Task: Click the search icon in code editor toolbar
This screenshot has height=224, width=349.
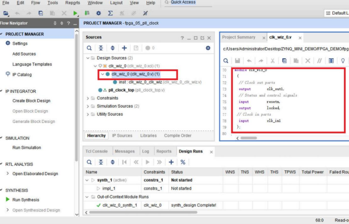Action: 226,61
